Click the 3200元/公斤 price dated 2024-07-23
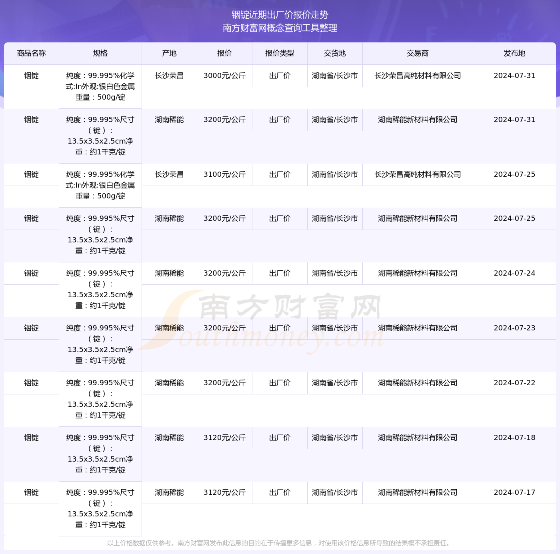Image resolution: width=560 pixels, height=554 pixels. pyautogui.click(x=225, y=328)
